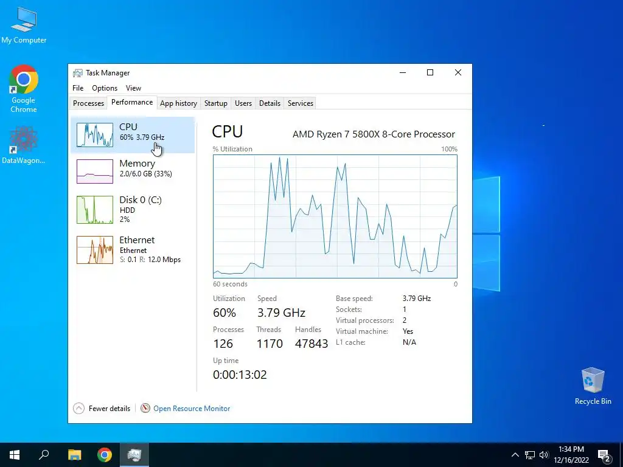
Task: Click the Fewer details label
Action: coord(110,408)
